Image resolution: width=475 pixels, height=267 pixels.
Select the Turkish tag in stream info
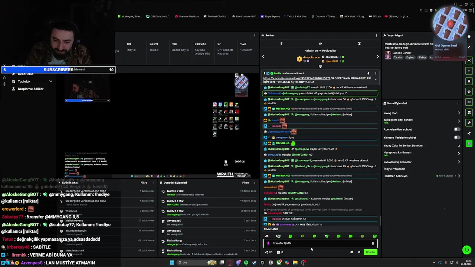point(398,57)
